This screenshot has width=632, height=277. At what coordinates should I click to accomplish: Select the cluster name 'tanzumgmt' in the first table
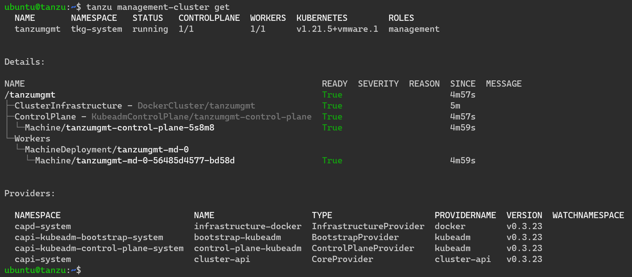coord(38,29)
